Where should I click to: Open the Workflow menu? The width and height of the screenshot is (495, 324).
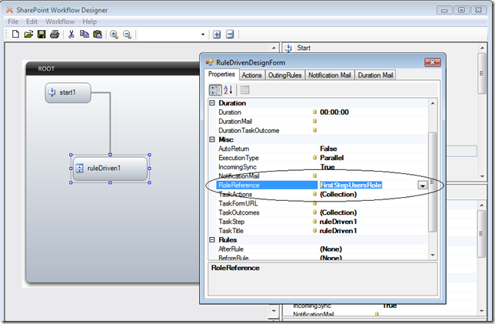(x=60, y=22)
